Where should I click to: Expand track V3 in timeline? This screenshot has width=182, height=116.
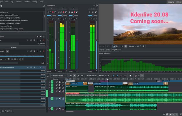point(50,82)
